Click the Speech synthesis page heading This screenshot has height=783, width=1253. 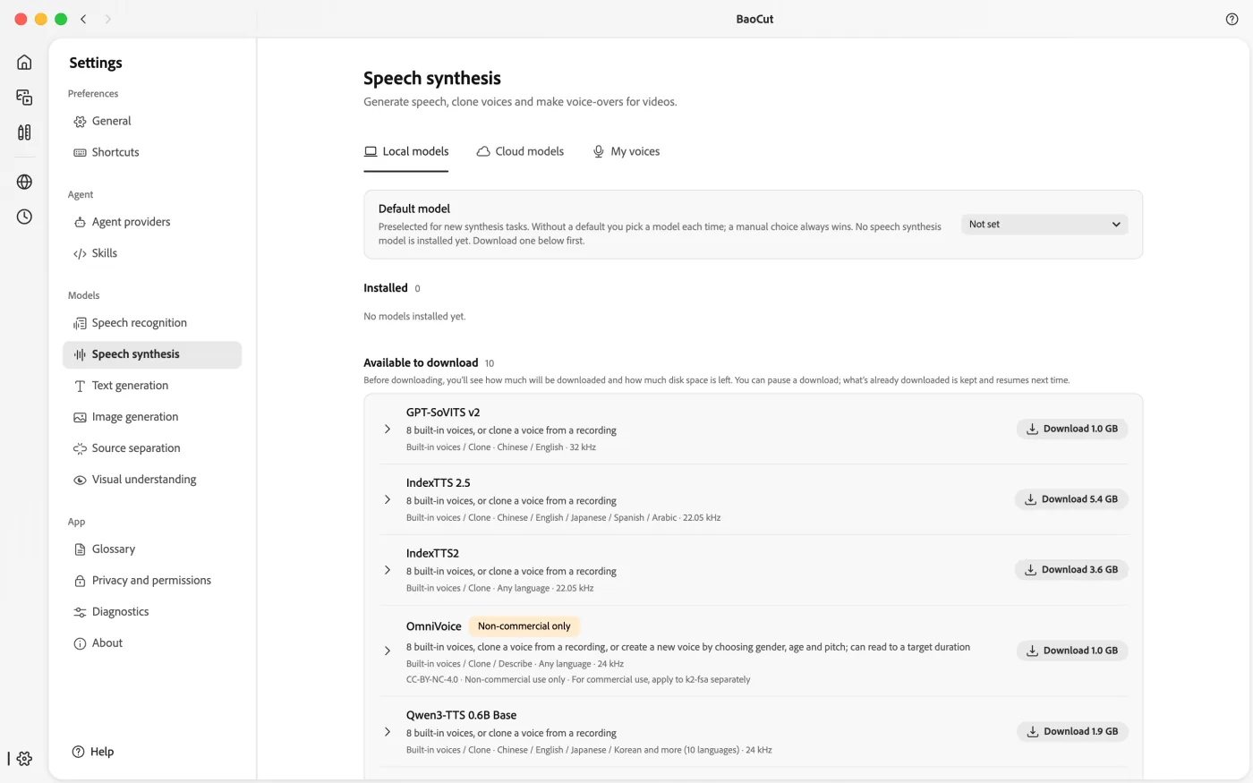click(x=432, y=78)
